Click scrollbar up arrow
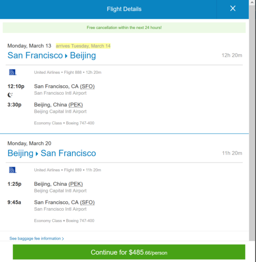Image resolution: width=256 pixels, height=262 pixels. pyautogui.click(x=252, y=2)
